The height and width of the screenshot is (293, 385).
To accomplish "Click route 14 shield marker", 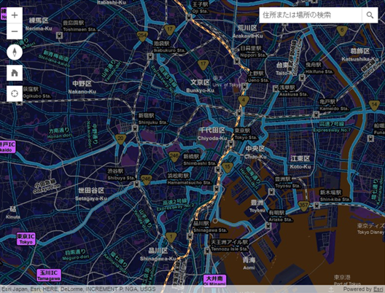I will click(374, 105).
